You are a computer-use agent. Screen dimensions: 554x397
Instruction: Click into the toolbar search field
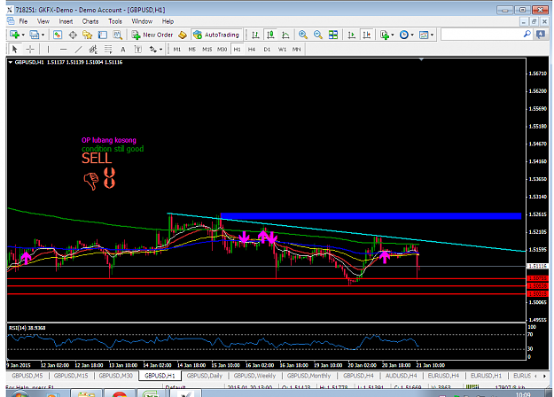coord(482,35)
